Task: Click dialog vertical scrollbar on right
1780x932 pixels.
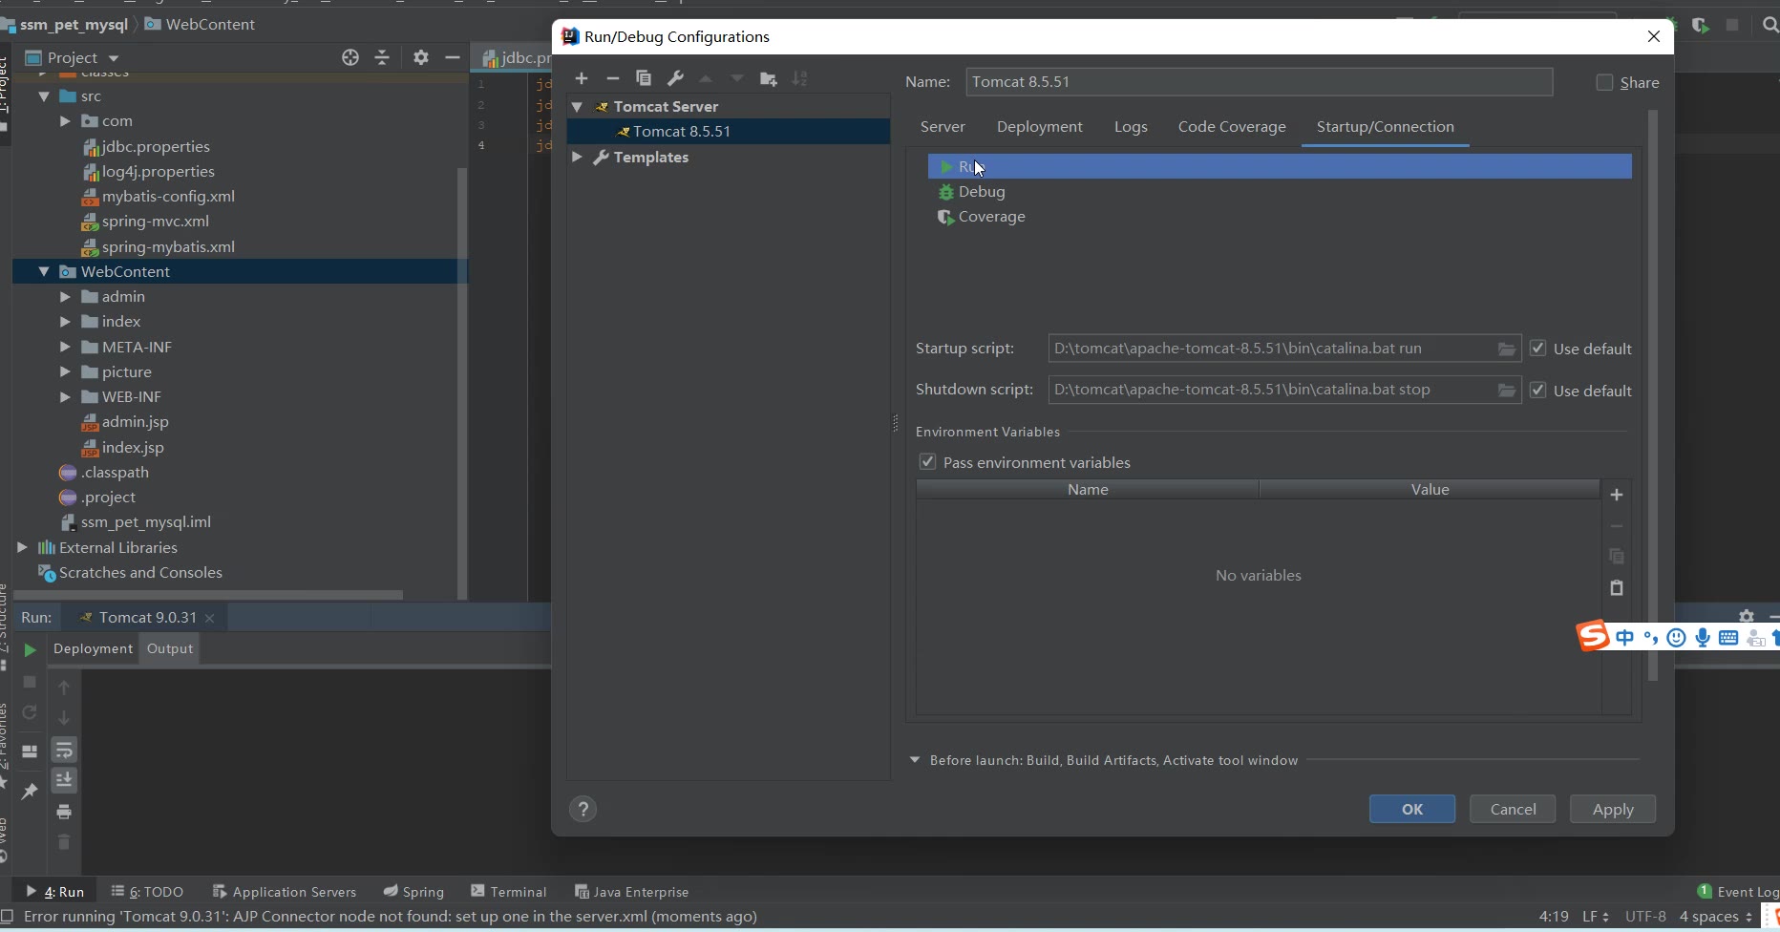Action: pyautogui.click(x=1653, y=395)
